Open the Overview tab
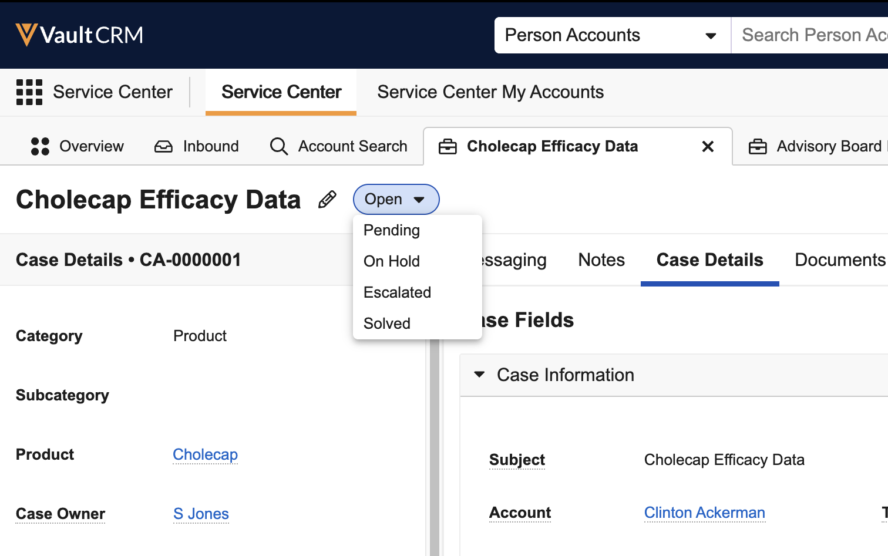 pos(78,146)
